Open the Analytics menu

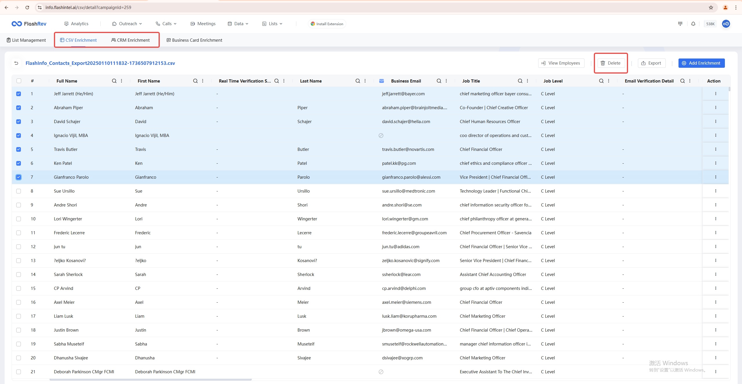coord(76,24)
